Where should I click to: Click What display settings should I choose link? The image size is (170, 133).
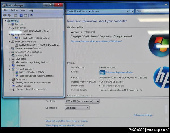point(65,125)
